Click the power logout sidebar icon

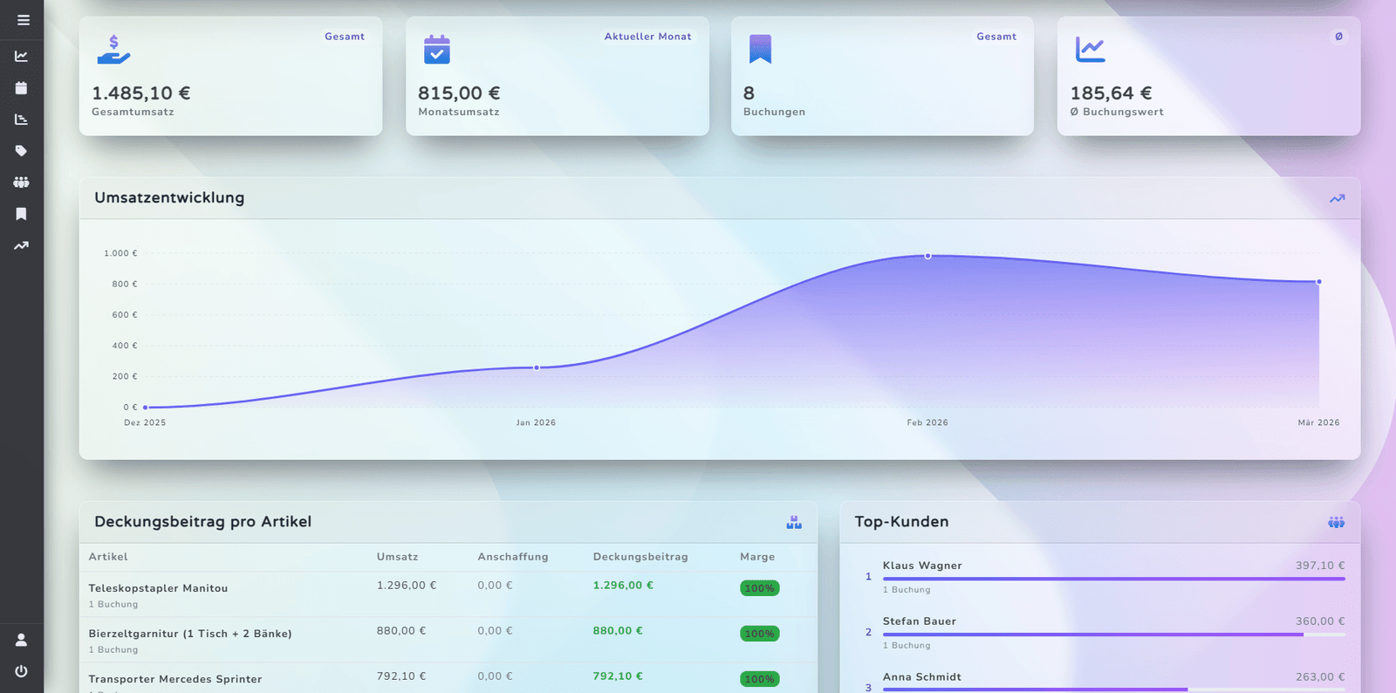click(21, 671)
